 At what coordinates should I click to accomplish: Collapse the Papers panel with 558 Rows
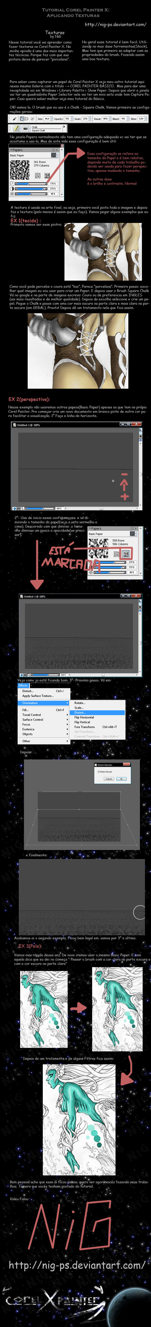[x=90, y=529]
